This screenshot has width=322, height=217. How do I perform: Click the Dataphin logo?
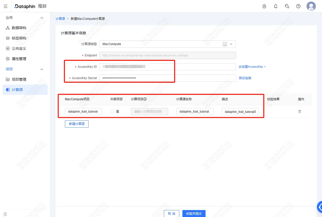(25, 6)
